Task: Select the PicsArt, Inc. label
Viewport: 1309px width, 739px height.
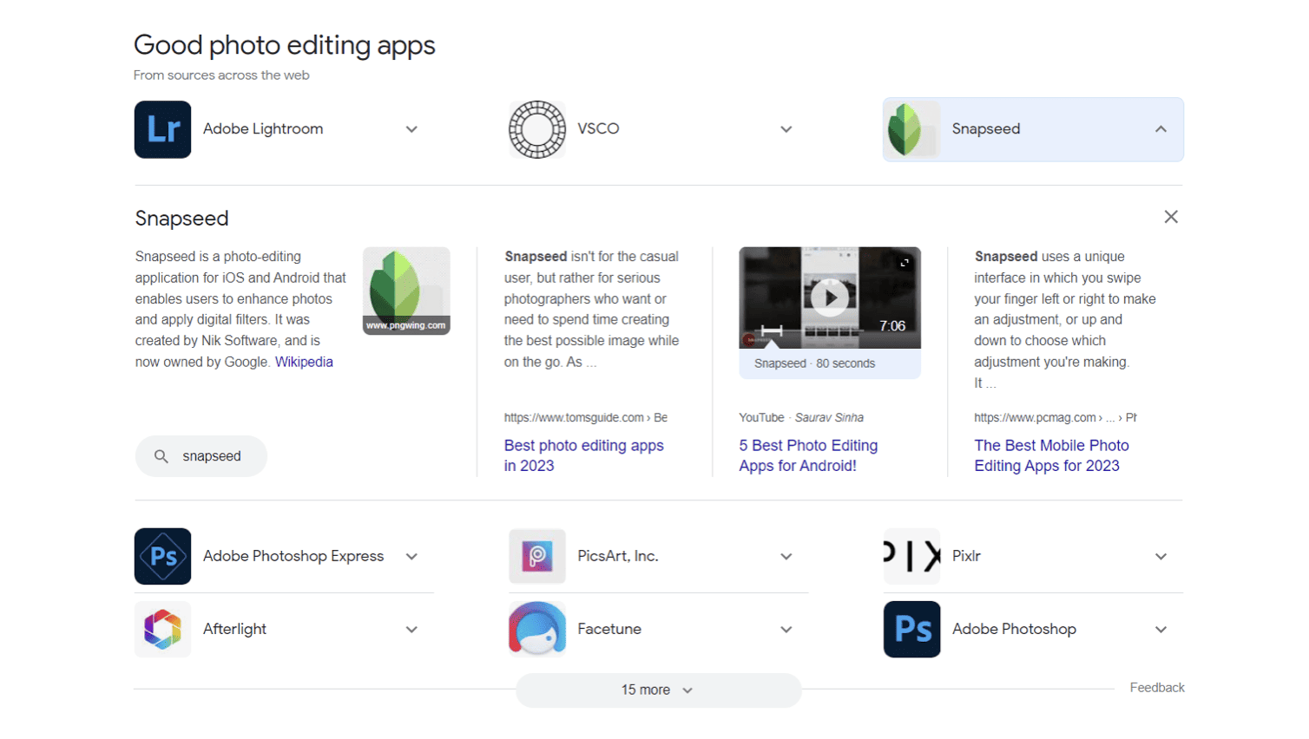Action: pyautogui.click(x=618, y=556)
